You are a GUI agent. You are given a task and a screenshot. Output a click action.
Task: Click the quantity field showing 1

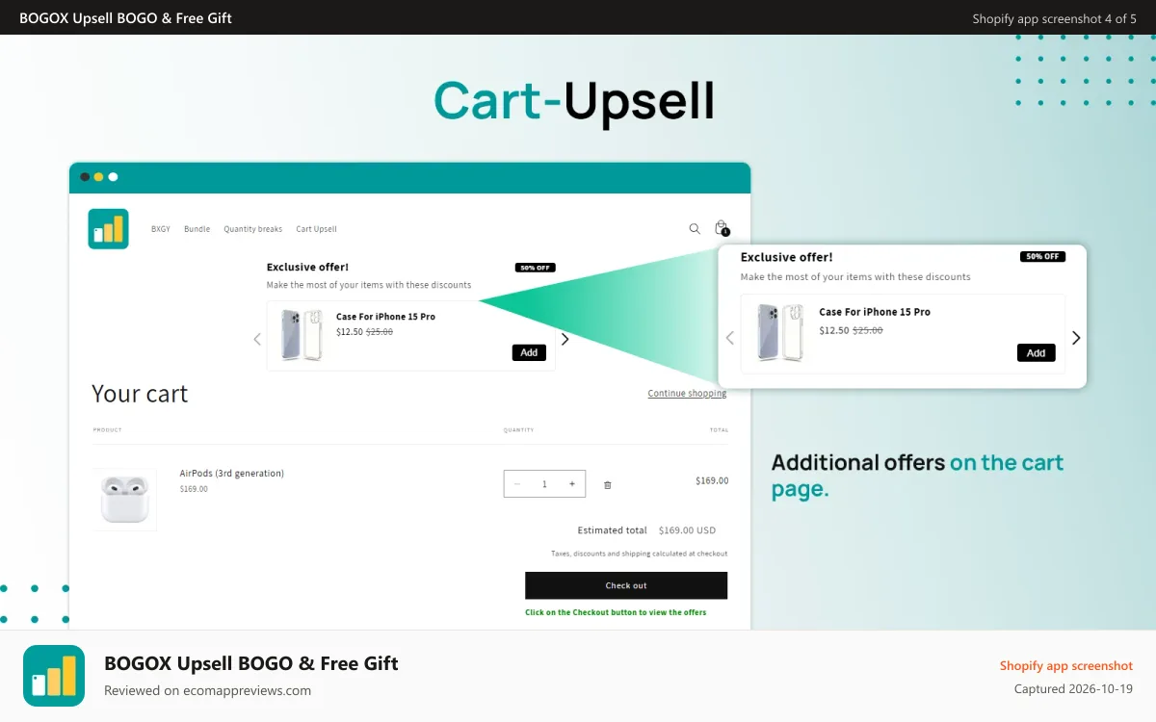tap(544, 484)
